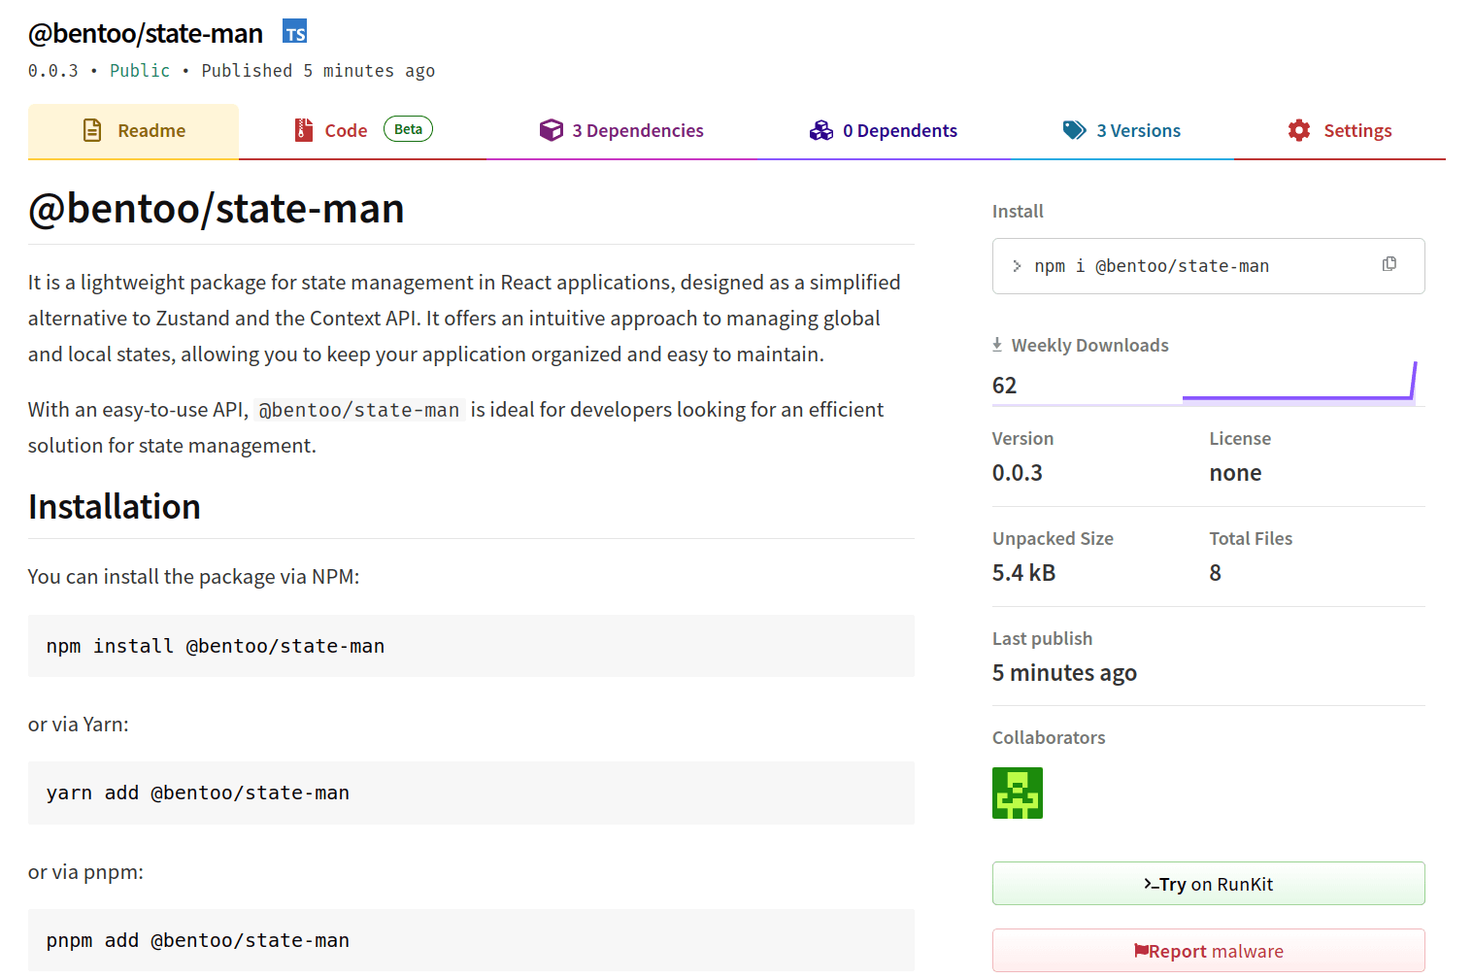Screen dimensions: 1473x979
Task: Click the Dependencies box icon
Action: [552, 130]
